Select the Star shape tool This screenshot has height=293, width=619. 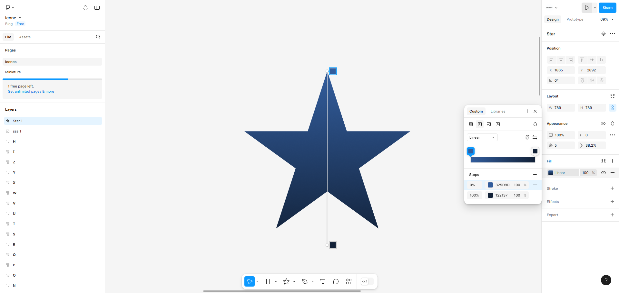[x=286, y=281]
